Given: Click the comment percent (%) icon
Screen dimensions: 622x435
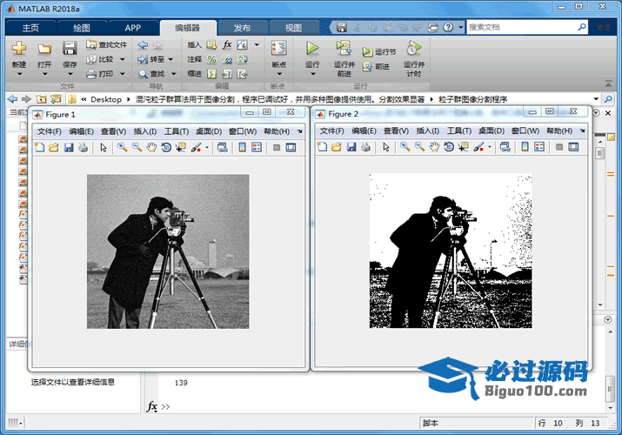Looking at the screenshot, I should [212, 59].
